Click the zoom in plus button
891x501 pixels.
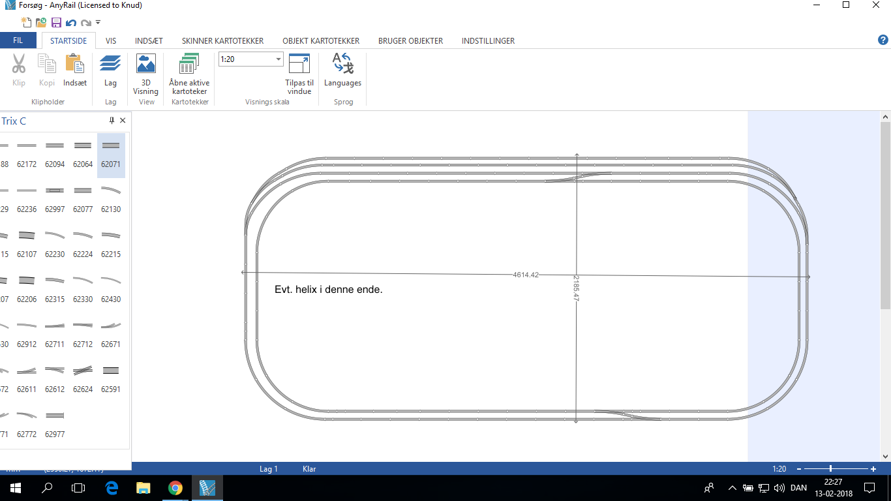873,468
